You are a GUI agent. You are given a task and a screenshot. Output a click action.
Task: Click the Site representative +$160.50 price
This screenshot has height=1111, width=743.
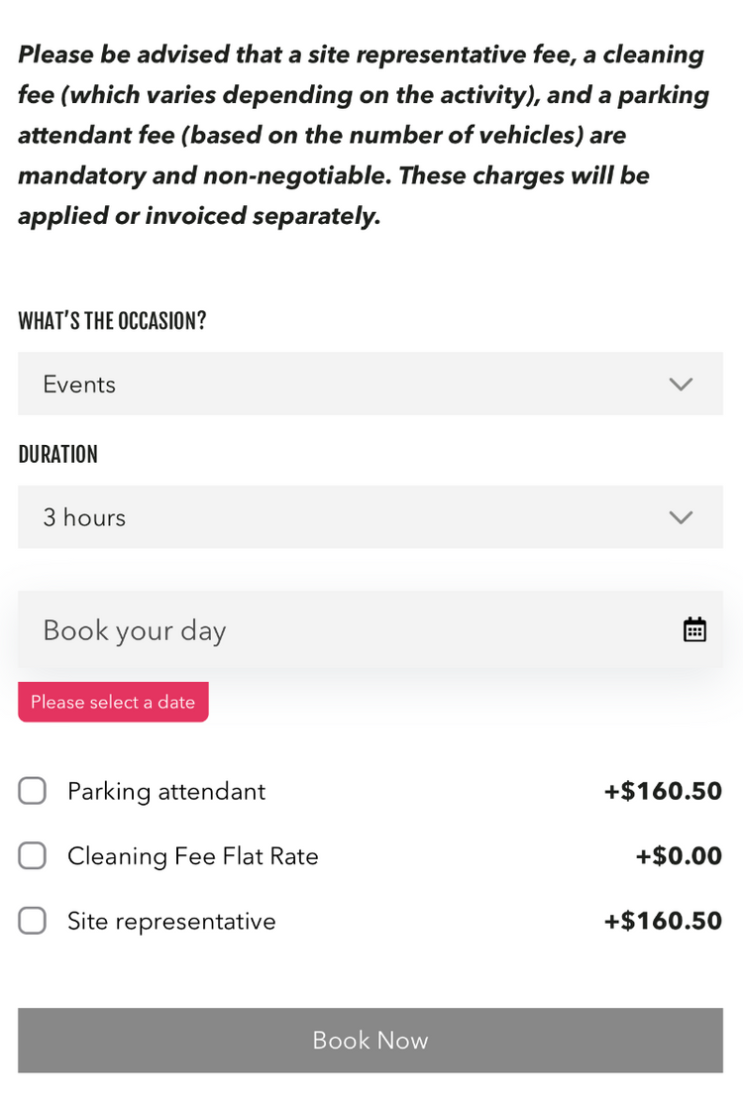coord(663,921)
